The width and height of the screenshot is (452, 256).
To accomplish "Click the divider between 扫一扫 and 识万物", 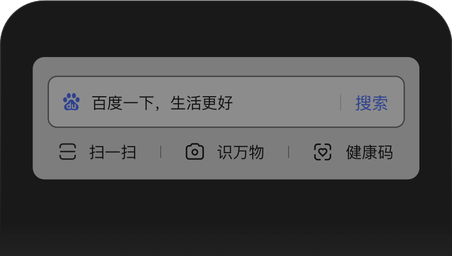I will click(x=161, y=152).
